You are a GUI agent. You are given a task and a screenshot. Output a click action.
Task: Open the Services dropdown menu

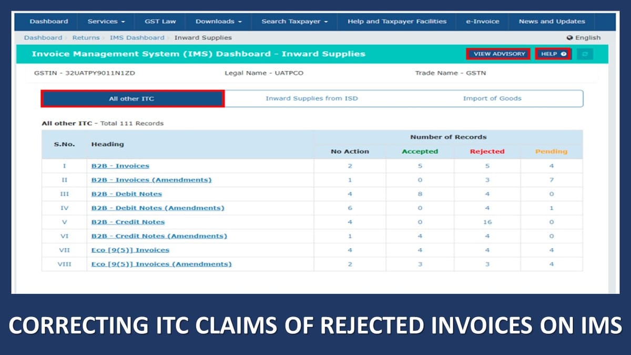106,22
